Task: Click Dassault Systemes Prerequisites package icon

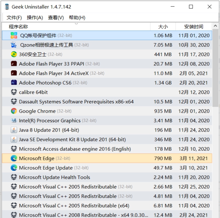Action: point(14,101)
